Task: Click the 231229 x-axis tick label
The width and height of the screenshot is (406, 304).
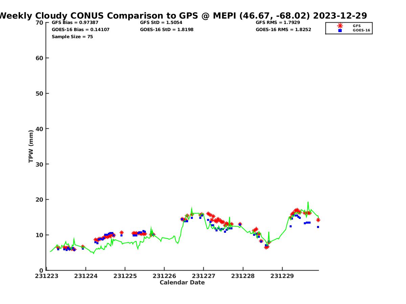Action: (282, 276)
